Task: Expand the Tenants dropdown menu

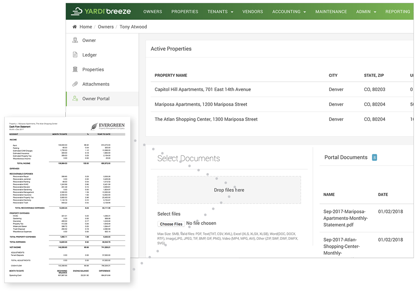Action: (220, 12)
